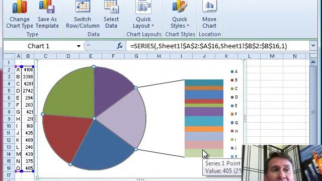
Task: Click legend entry J
Action: point(234,148)
